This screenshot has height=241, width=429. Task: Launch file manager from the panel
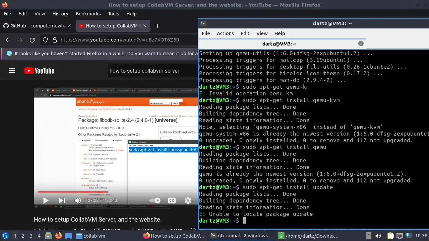(x=48, y=236)
